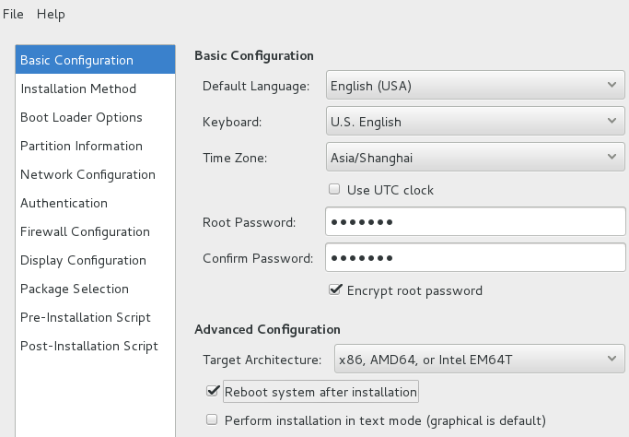Open the Keyboard layout dropdown
Viewport: 629px width, 437px height.
[x=475, y=121]
